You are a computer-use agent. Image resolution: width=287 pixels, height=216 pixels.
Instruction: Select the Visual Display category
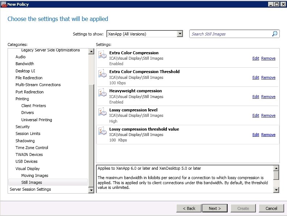pos(28,169)
